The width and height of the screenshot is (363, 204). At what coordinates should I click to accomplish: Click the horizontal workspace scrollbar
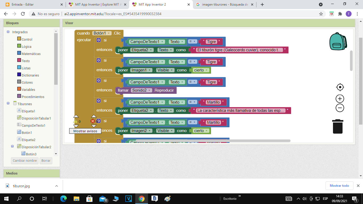213,141
